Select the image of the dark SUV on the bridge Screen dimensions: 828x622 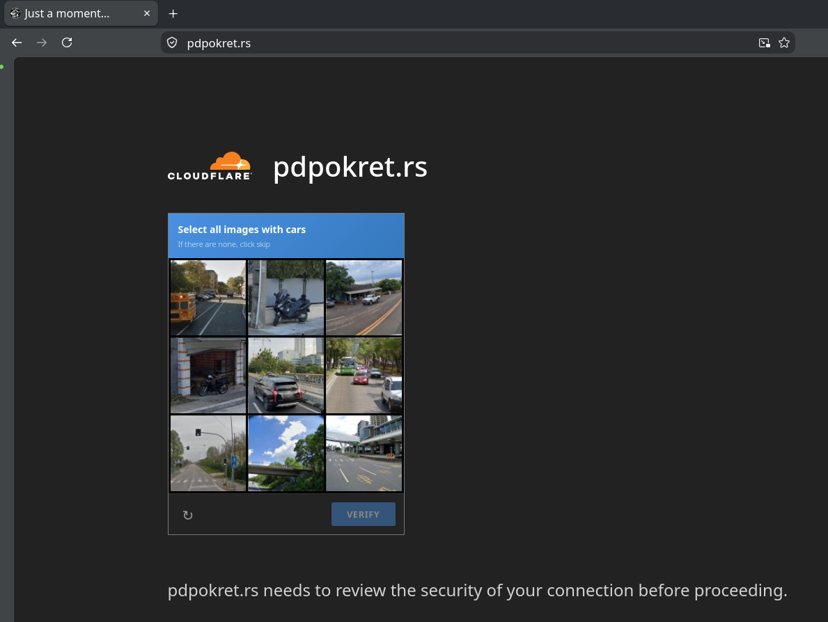(286, 376)
